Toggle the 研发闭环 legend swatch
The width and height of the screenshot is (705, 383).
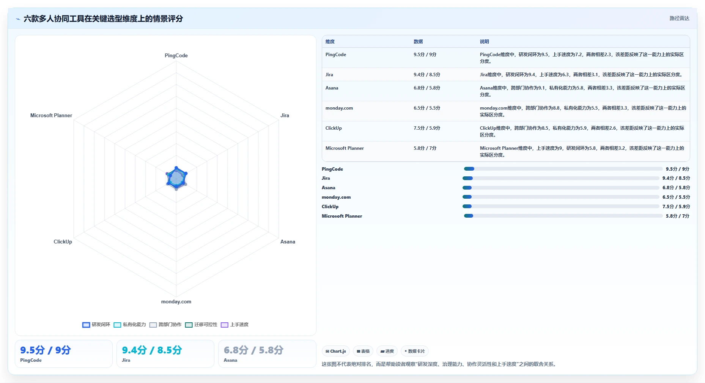coord(86,325)
